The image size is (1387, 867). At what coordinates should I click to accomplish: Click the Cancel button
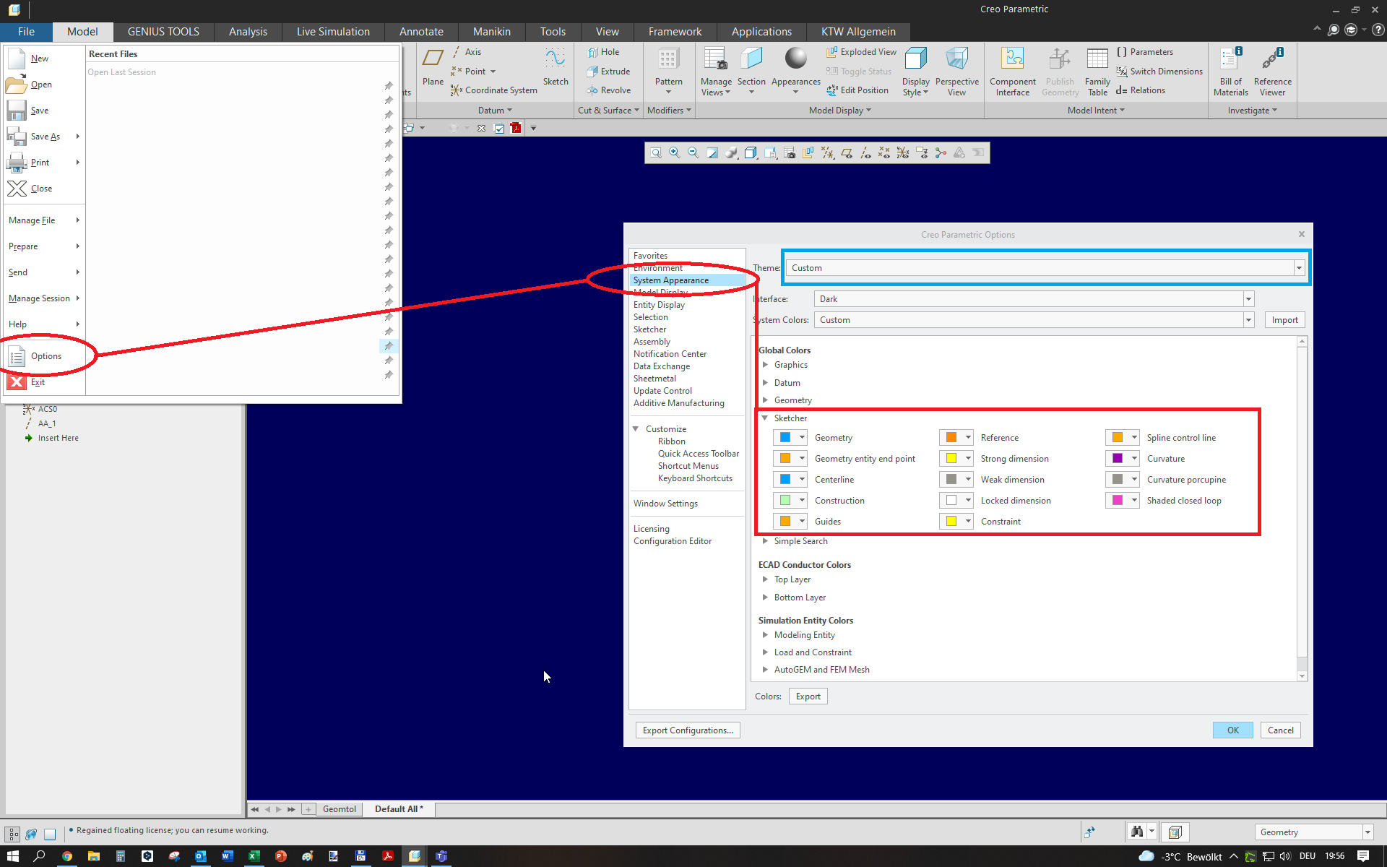[1281, 730]
